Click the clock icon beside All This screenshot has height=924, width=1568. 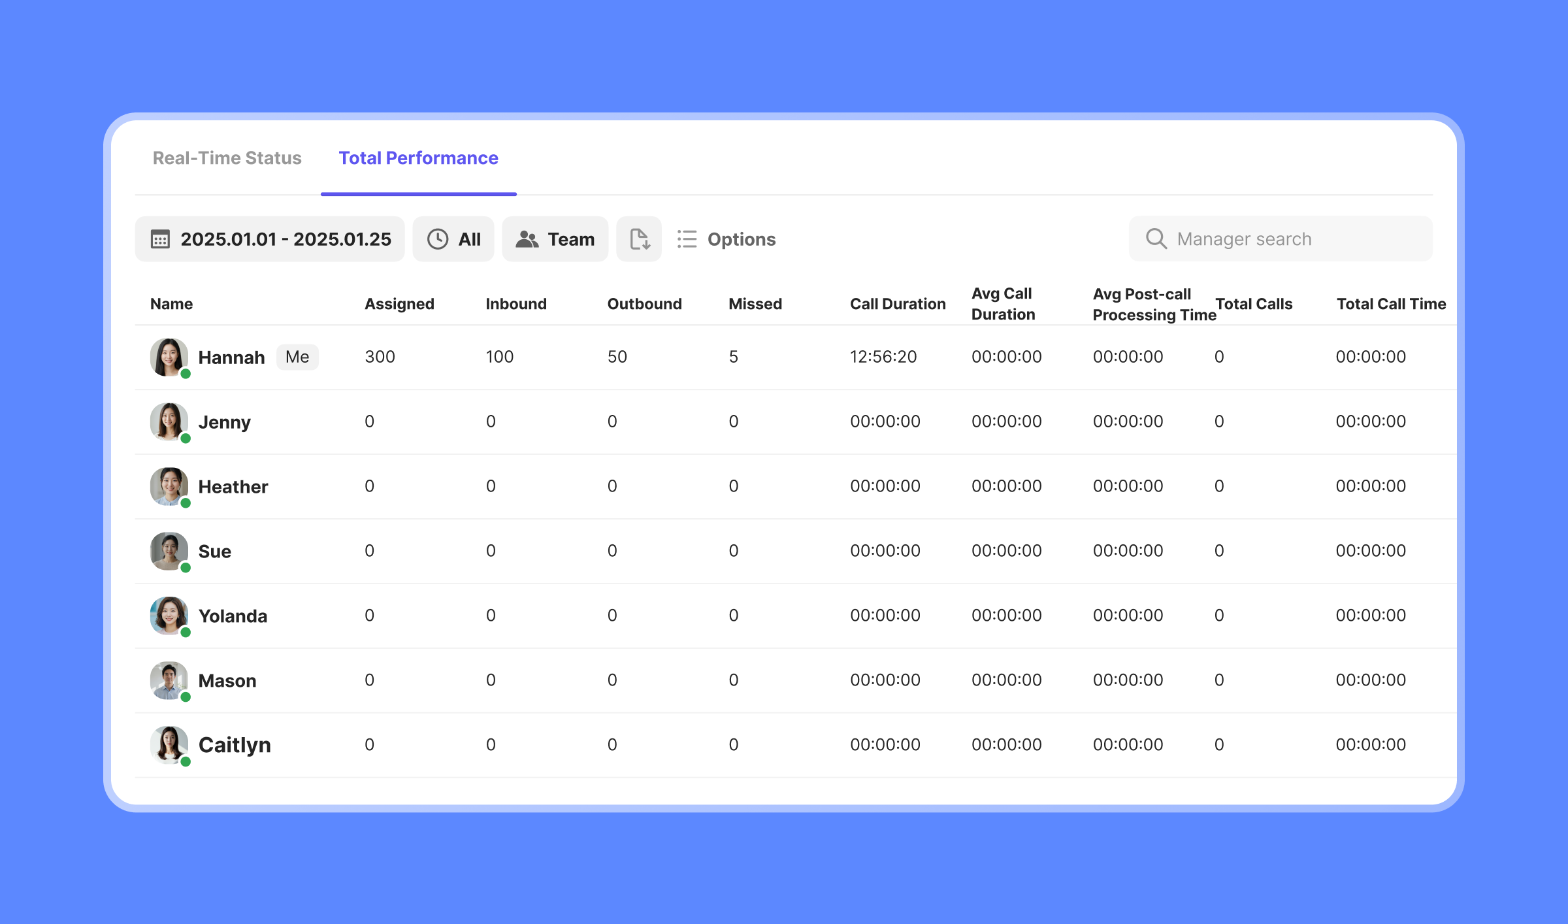click(437, 239)
